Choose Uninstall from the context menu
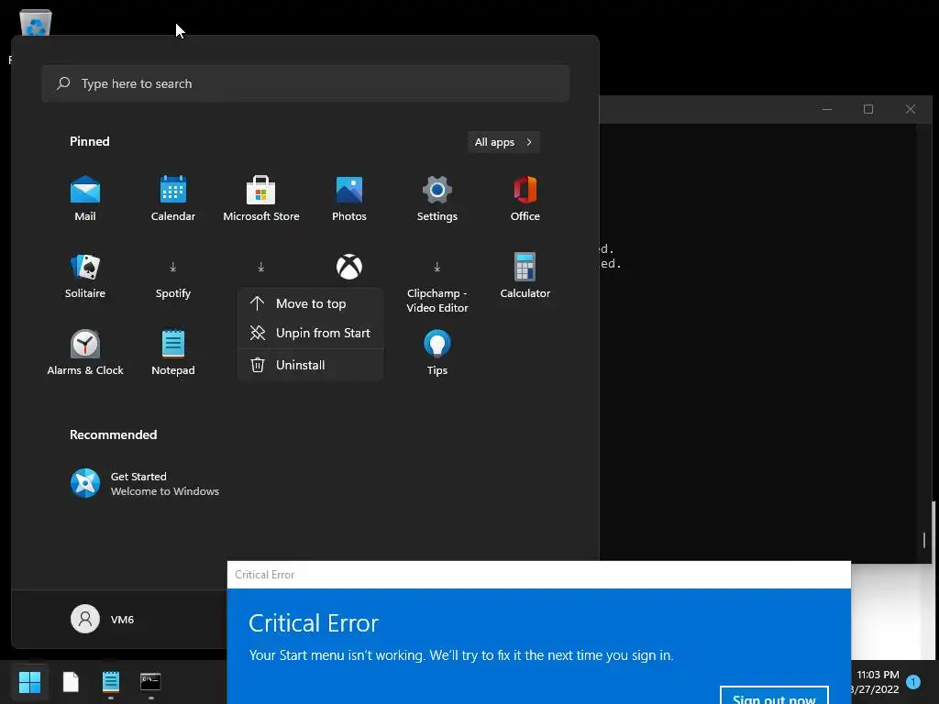Screen dimensions: 939x704 click(310, 365)
